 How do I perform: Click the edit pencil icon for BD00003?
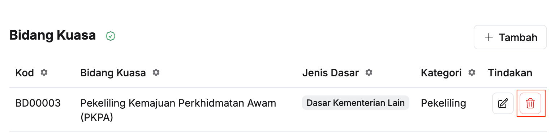tap(503, 104)
